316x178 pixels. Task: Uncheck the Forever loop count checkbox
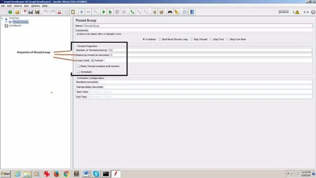(93, 60)
